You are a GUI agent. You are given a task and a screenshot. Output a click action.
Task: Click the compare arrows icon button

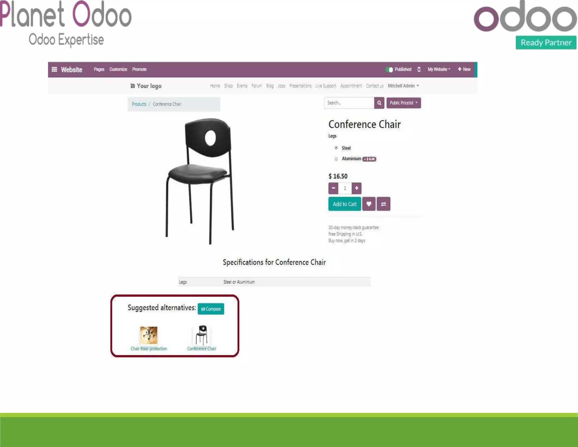[383, 204]
